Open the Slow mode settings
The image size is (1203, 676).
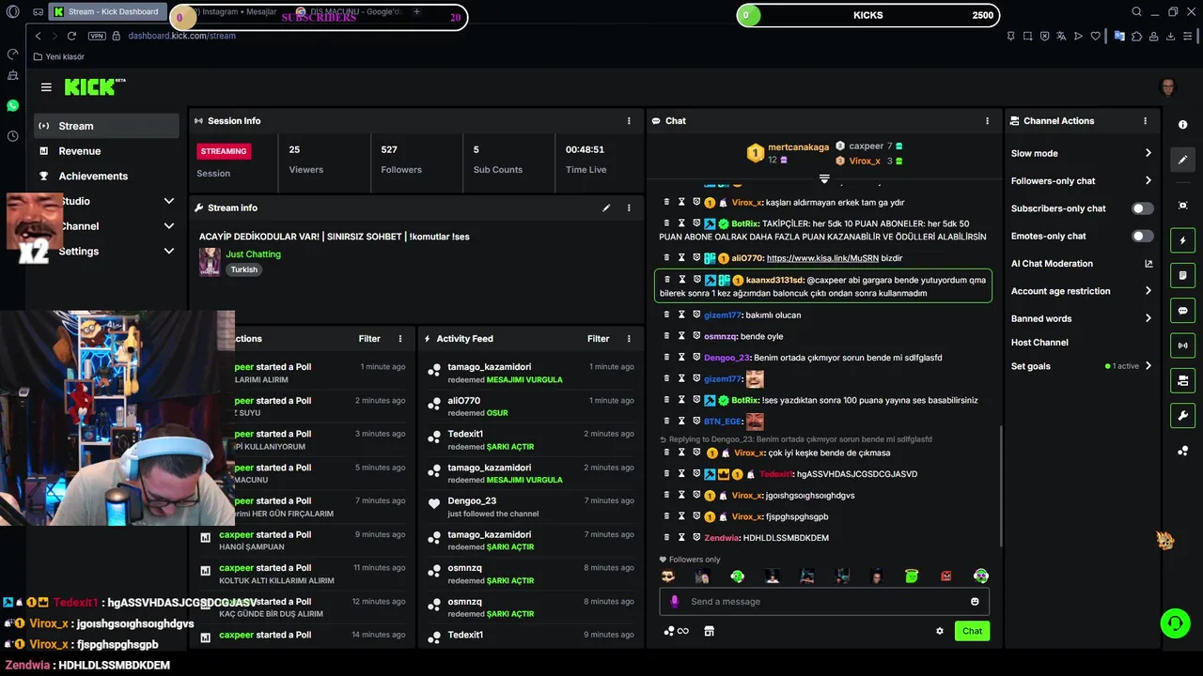1081,153
